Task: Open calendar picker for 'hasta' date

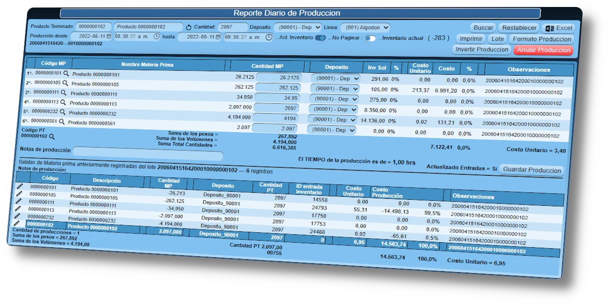Action: coord(218,37)
